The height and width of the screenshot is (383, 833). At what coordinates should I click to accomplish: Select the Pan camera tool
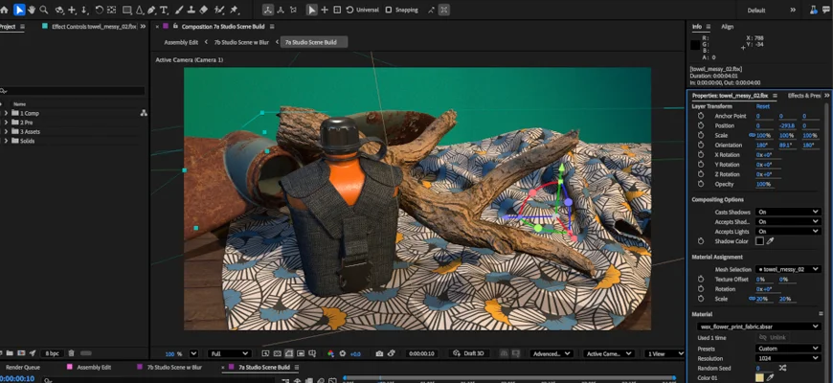click(72, 10)
